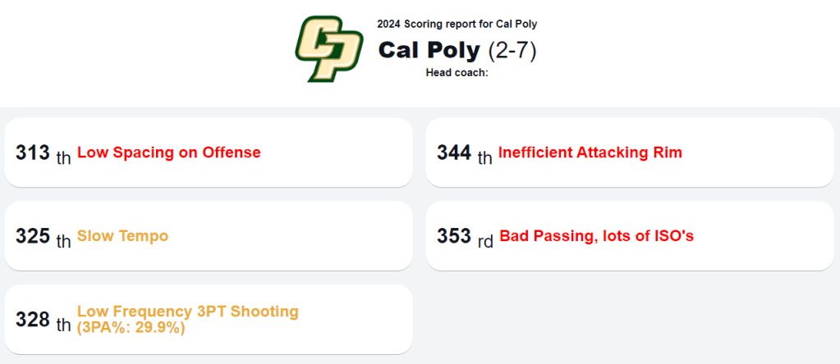The image size is (840, 364).
Task: Click the 353 rank number
Action: pos(454,236)
